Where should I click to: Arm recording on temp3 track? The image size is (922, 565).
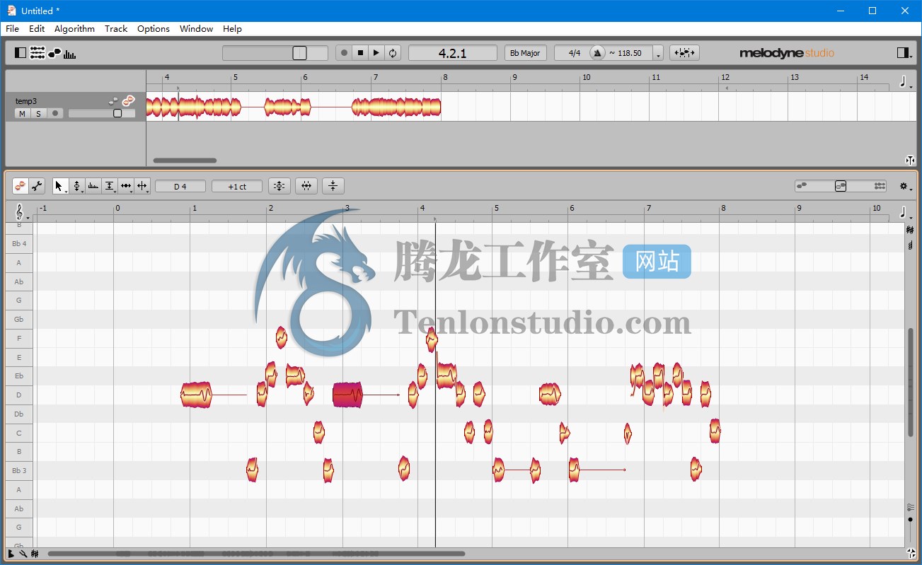click(54, 114)
